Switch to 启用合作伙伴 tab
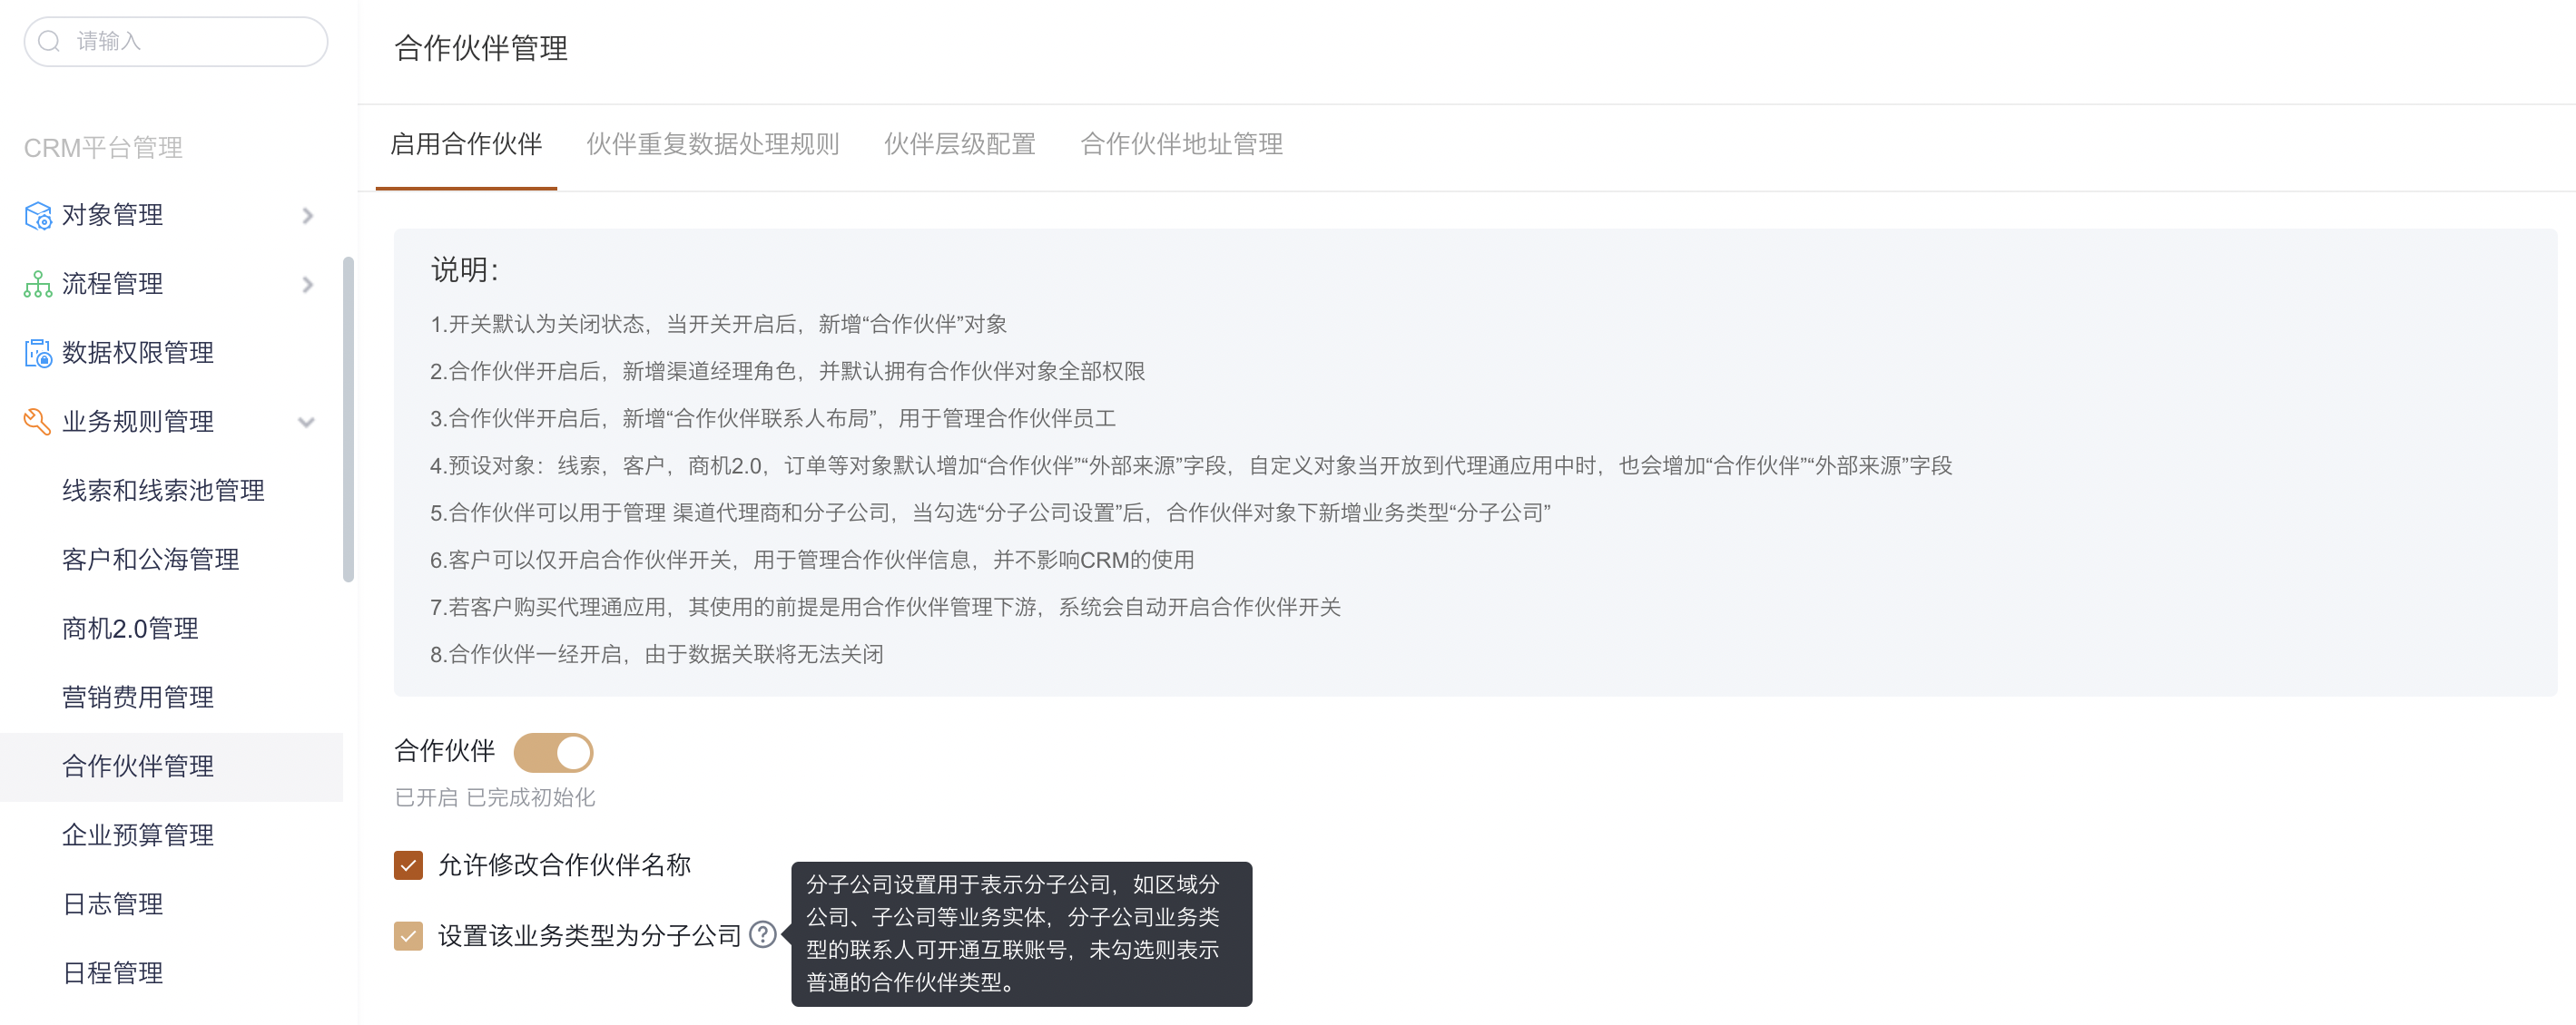The image size is (2576, 1025). coord(466,145)
